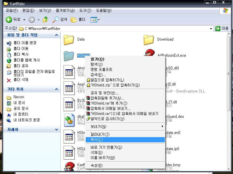The image size is (233, 174).
Task: Go up one folder level icon
Action: 45,20
